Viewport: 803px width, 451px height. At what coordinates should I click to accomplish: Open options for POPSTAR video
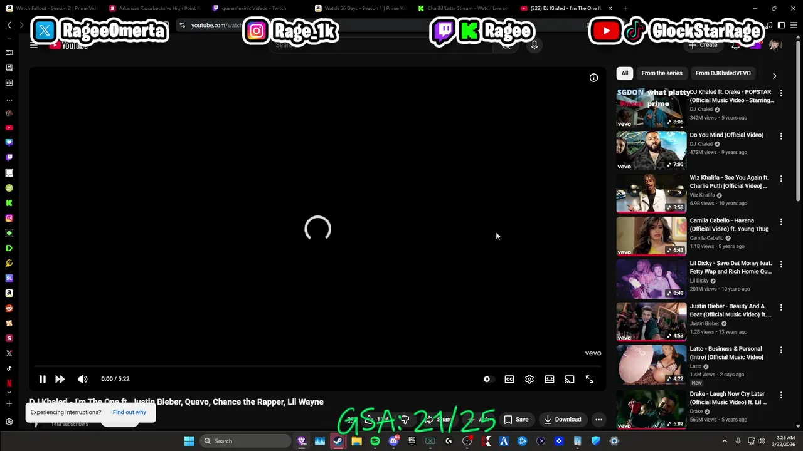(x=781, y=93)
